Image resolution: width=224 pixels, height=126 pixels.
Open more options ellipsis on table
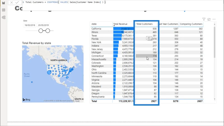214,19
